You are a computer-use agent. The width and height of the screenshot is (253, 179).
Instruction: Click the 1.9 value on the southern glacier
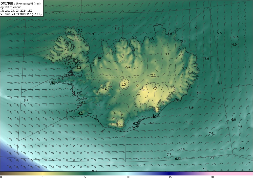click(x=119, y=124)
